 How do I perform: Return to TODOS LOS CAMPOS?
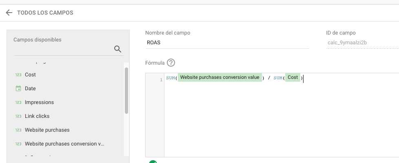point(45,13)
